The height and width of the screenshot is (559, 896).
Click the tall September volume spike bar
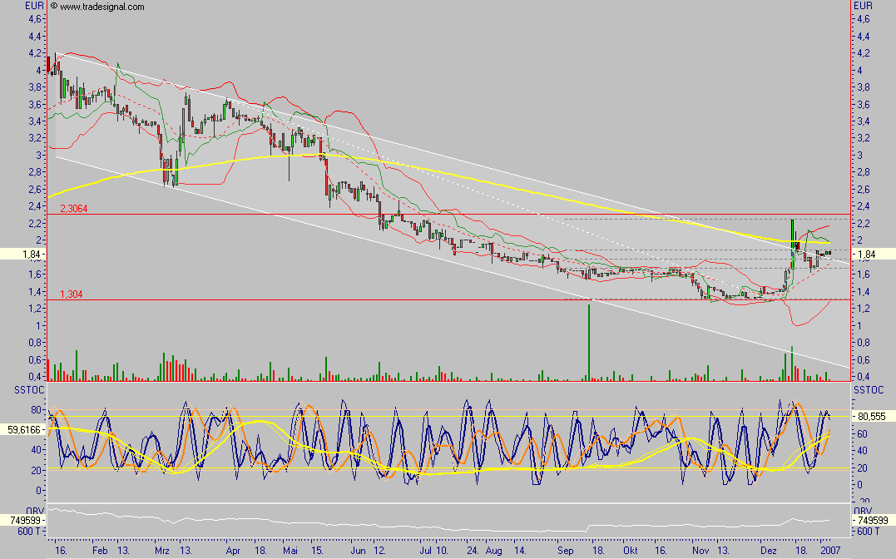pyautogui.click(x=589, y=341)
